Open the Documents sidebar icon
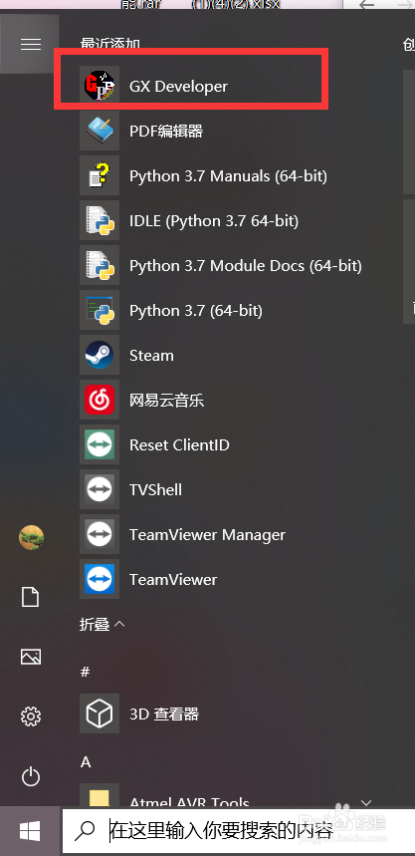The height and width of the screenshot is (856, 415). [31, 597]
